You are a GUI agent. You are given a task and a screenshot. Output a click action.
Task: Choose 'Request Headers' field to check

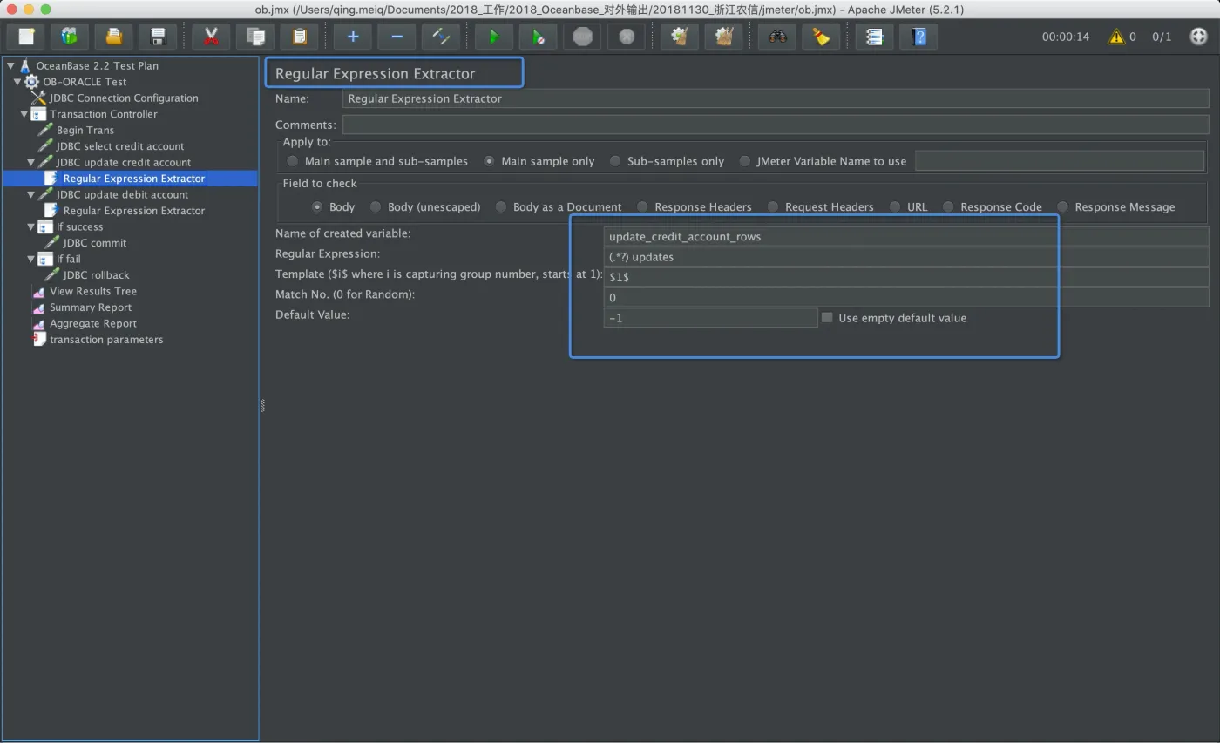pos(773,206)
